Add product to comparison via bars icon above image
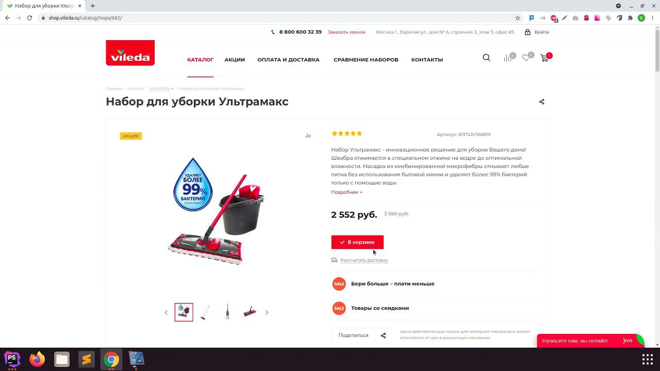The height and width of the screenshot is (371, 660). 308,136
